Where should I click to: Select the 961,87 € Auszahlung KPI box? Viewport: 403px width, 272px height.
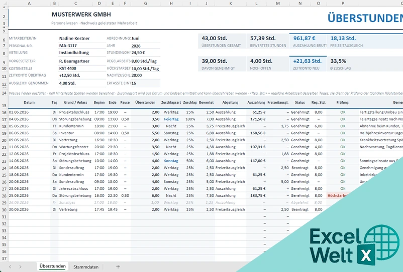(x=308, y=41)
